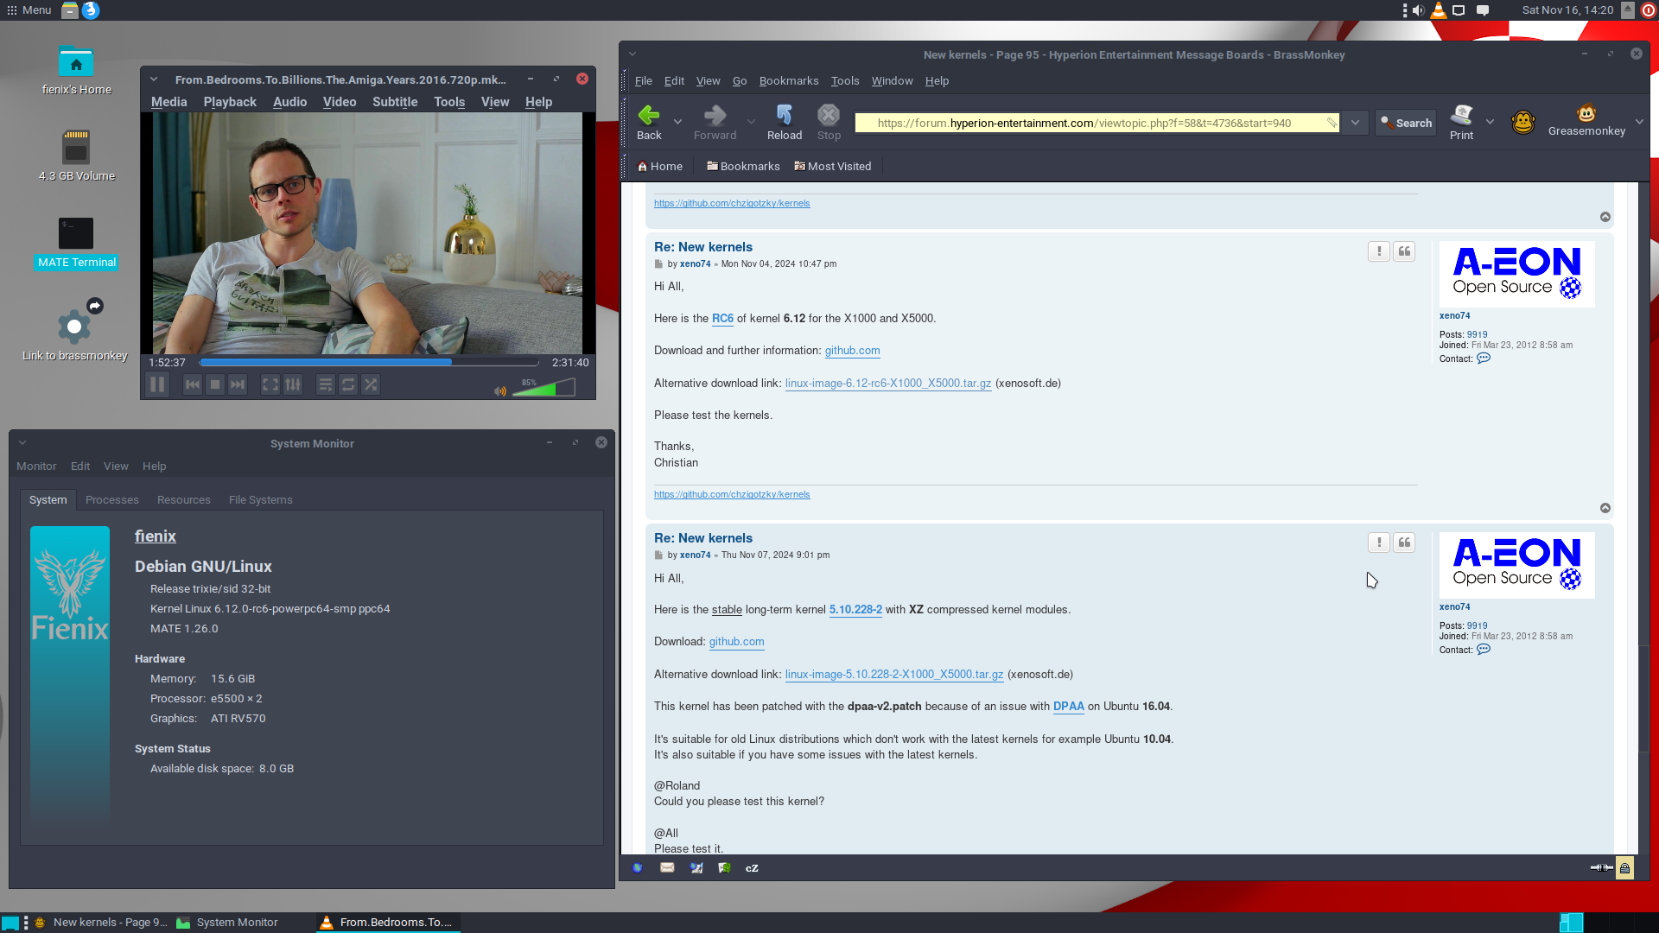Jump to top from Nov 04 post arrow
1659x933 pixels.
pyautogui.click(x=1605, y=508)
